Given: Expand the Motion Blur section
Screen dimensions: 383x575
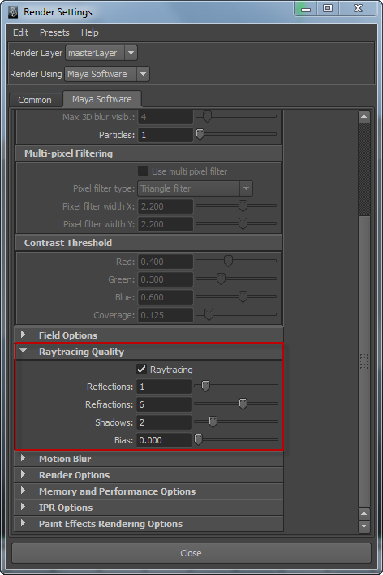Looking at the screenshot, I should coord(23,458).
